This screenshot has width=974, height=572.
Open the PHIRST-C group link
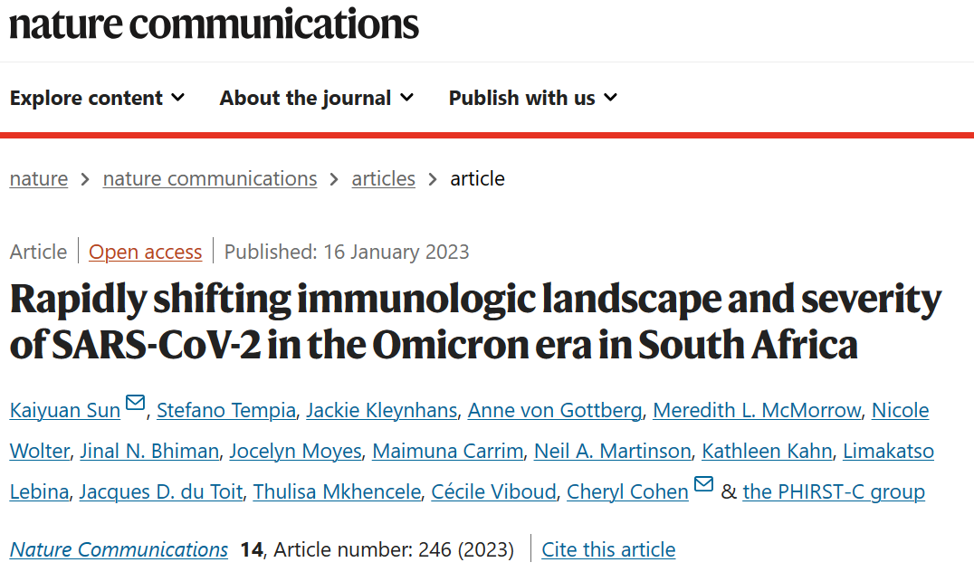pyautogui.click(x=834, y=491)
